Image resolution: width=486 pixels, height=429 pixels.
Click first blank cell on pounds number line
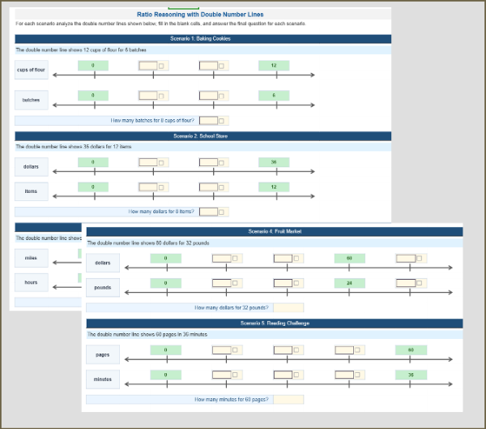[221, 283]
